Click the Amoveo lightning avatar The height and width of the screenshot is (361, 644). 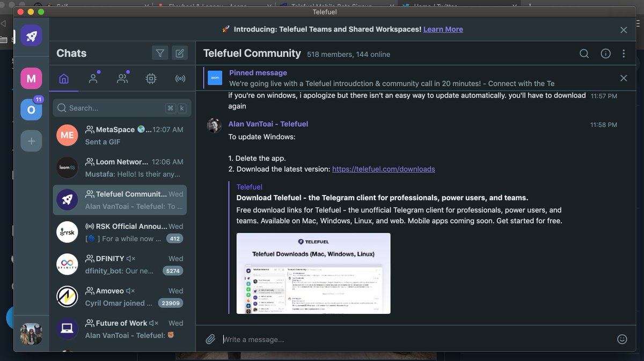point(67,296)
